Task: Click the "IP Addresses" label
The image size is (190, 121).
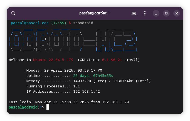Action: (x=40, y=92)
